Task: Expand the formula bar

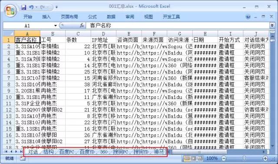Action: [272, 25]
